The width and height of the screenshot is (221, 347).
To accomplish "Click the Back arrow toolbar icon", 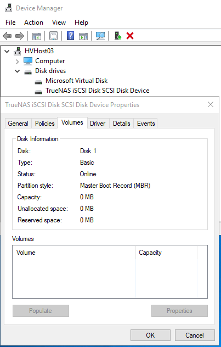I will (7, 36).
